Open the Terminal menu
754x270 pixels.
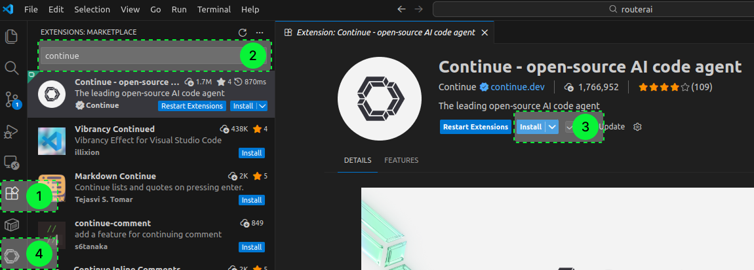tap(214, 9)
